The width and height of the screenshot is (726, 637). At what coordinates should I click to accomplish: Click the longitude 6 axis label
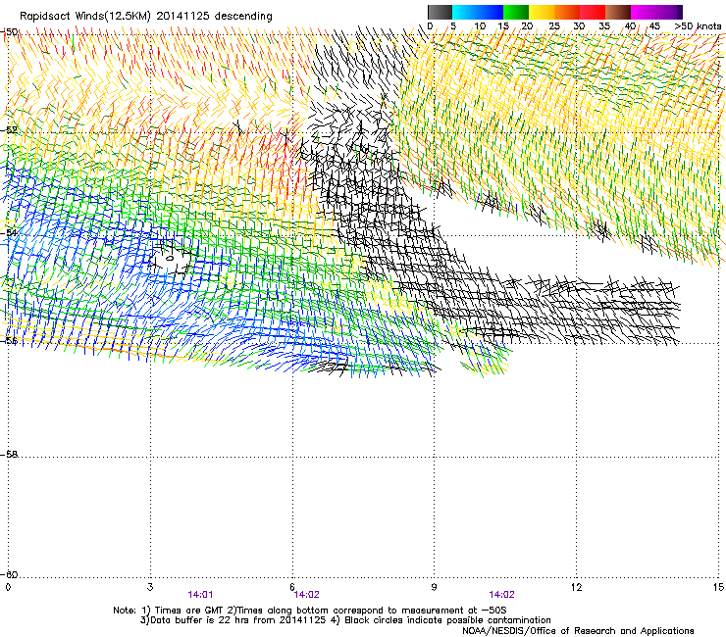pyautogui.click(x=292, y=587)
